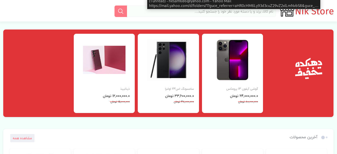Click the magnifier search button
Viewport: 337px width, 154px height.
point(121,11)
